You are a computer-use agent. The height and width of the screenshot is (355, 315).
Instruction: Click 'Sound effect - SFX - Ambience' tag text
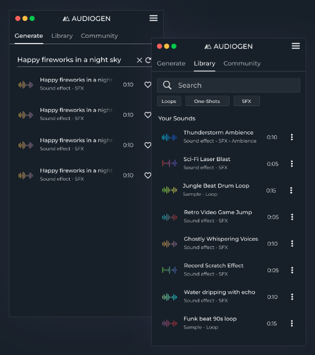[219, 141]
